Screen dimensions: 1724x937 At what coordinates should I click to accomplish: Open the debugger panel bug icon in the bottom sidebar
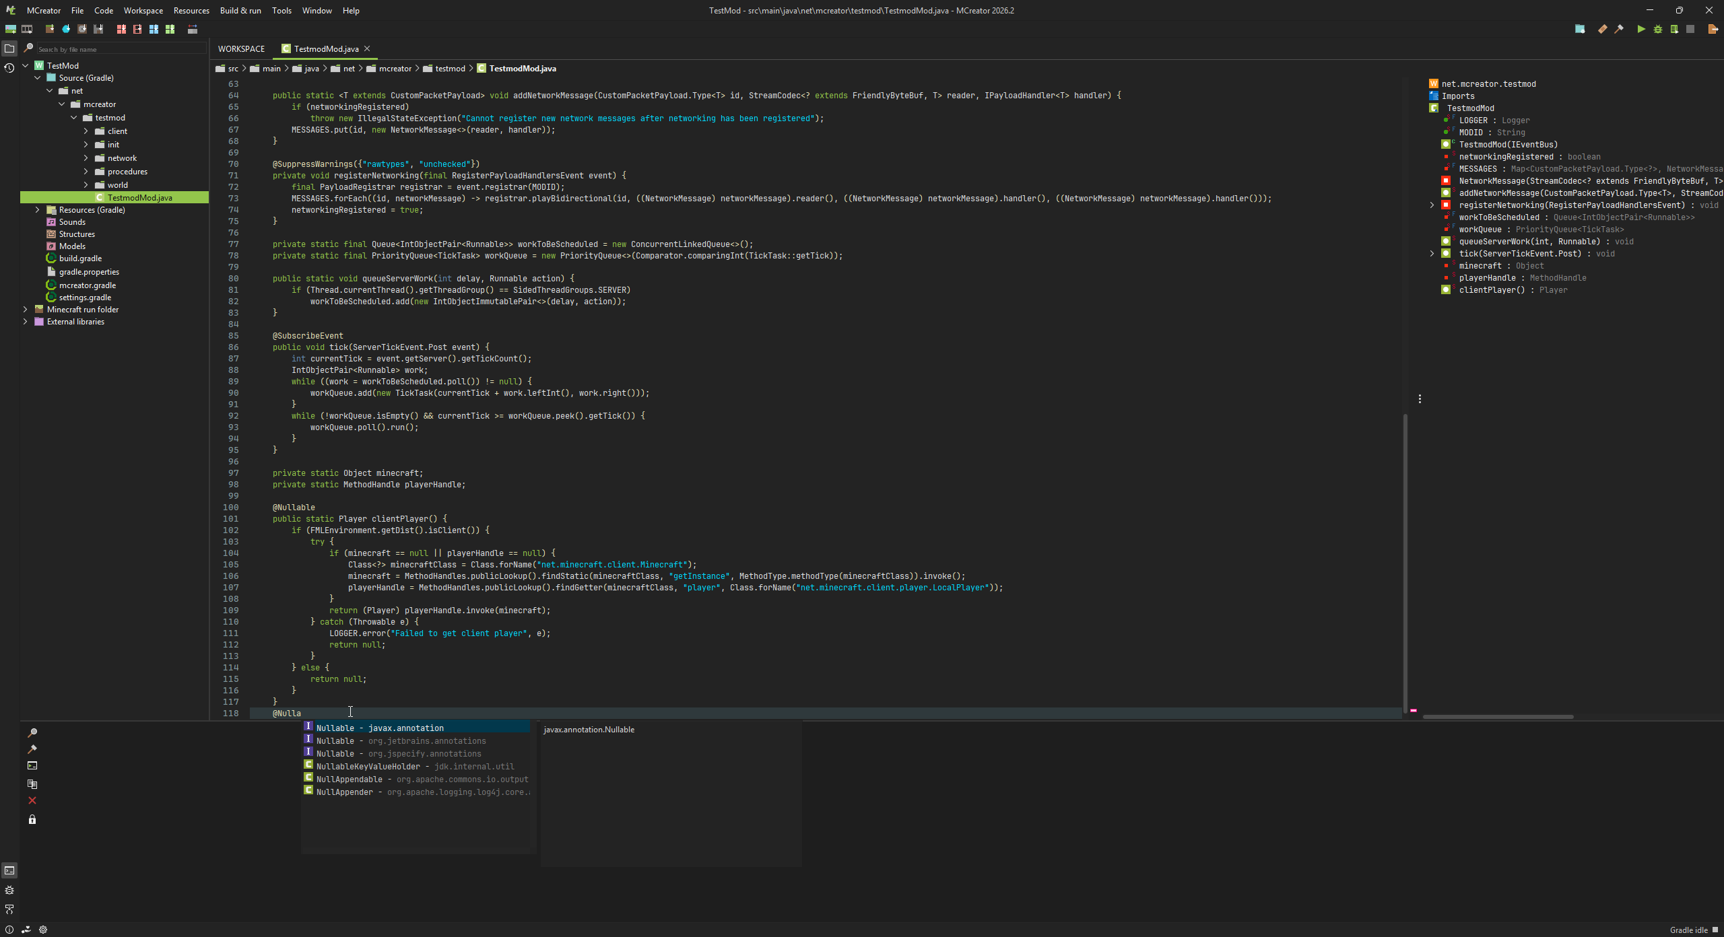9,890
